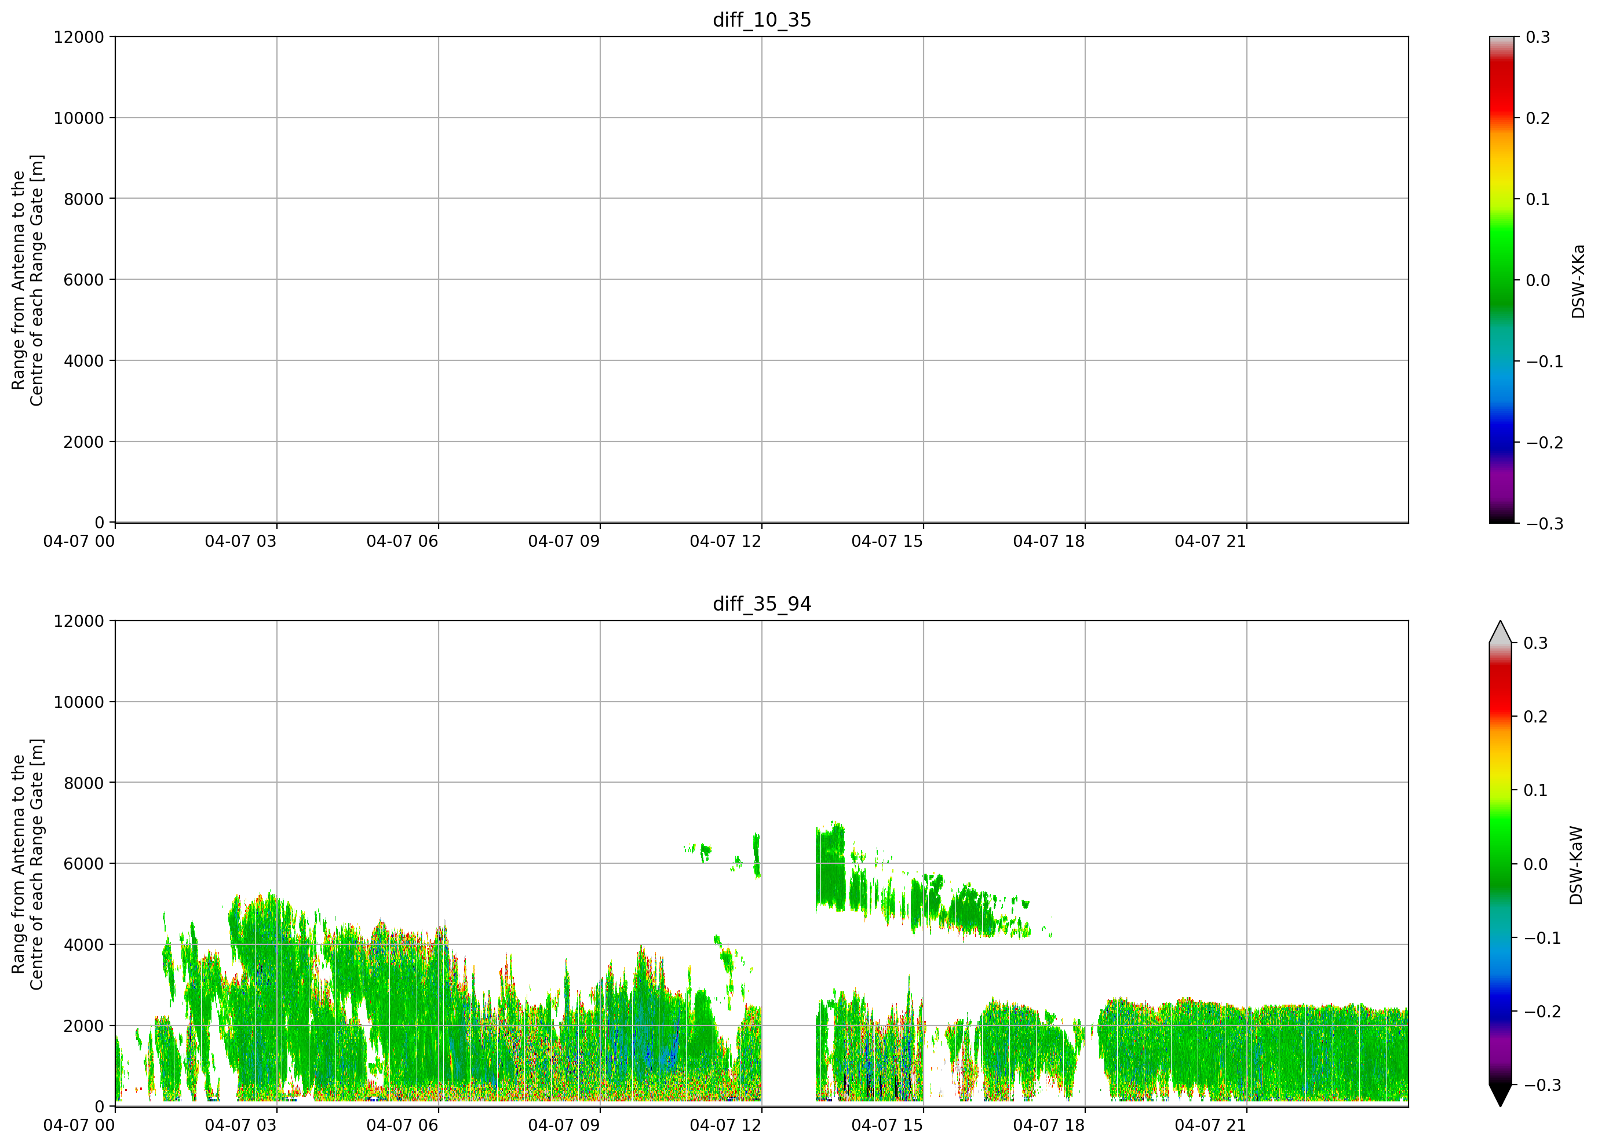The image size is (1598, 1146).
Task: Click the 10000 y-tick on diff_35_94 plot
Action: tap(79, 702)
